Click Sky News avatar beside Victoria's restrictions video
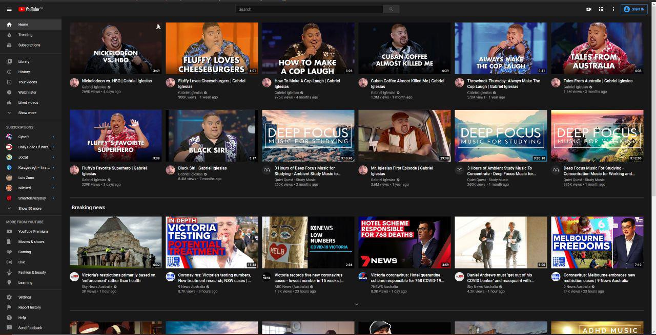This screenshot has width=656, height=335. (x=74, y=277)
